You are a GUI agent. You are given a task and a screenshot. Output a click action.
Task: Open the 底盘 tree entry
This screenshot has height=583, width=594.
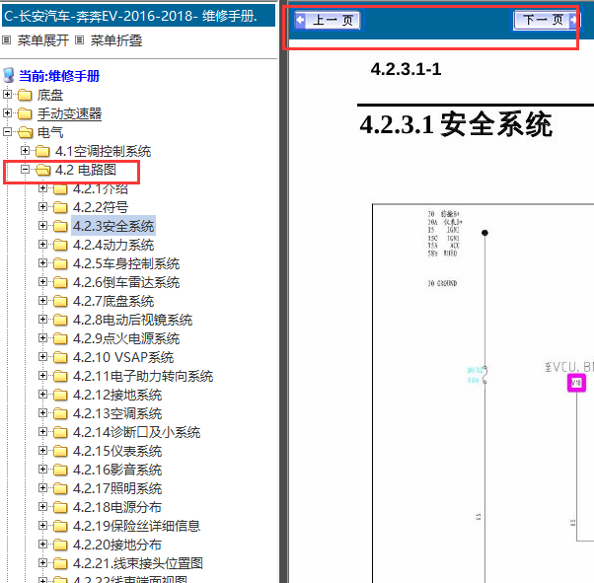click(50, 95)
